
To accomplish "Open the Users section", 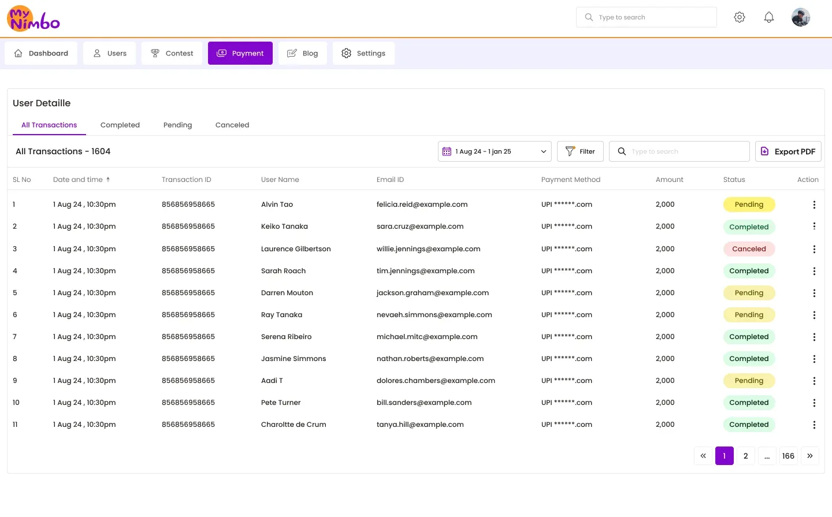I will (x=110, y=53).
